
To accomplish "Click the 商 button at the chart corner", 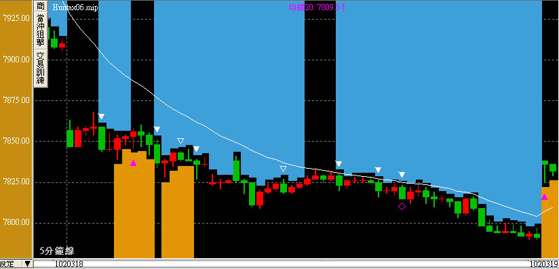I will 41,6.
